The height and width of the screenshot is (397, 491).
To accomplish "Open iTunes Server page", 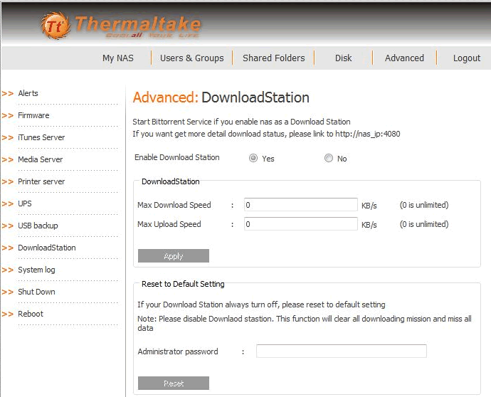I will (41, 137).
